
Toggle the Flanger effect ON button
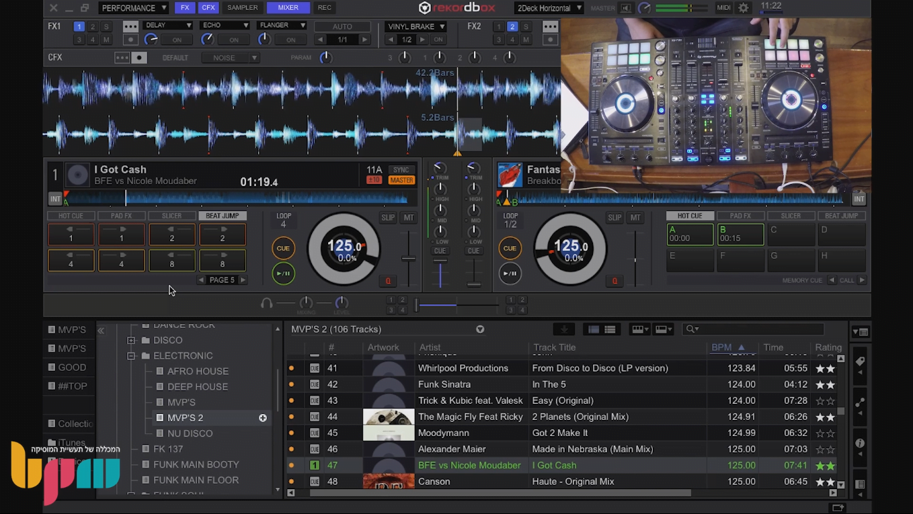coord(290,40)
